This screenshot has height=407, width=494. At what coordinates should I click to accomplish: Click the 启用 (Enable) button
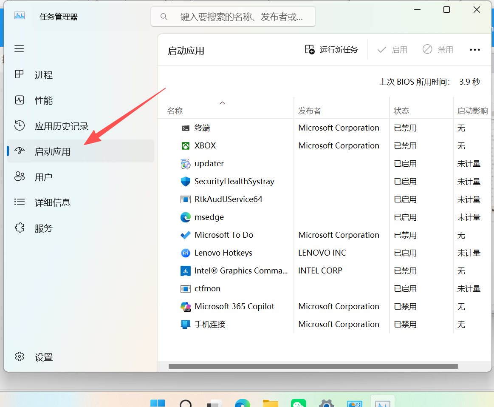[x=392, y=50]
